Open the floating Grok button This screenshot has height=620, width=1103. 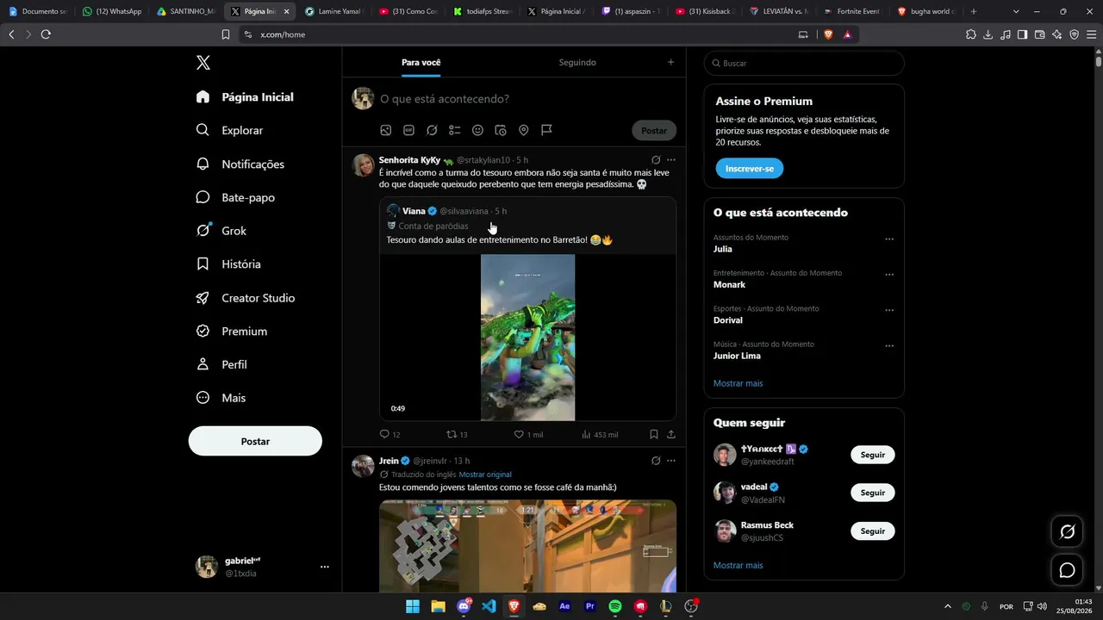[x=1067, y=532]
